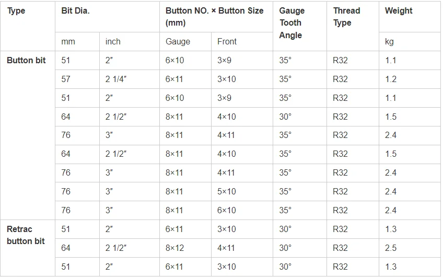Select the Button bit row label

pyautogui.click(x=26, y=60)
